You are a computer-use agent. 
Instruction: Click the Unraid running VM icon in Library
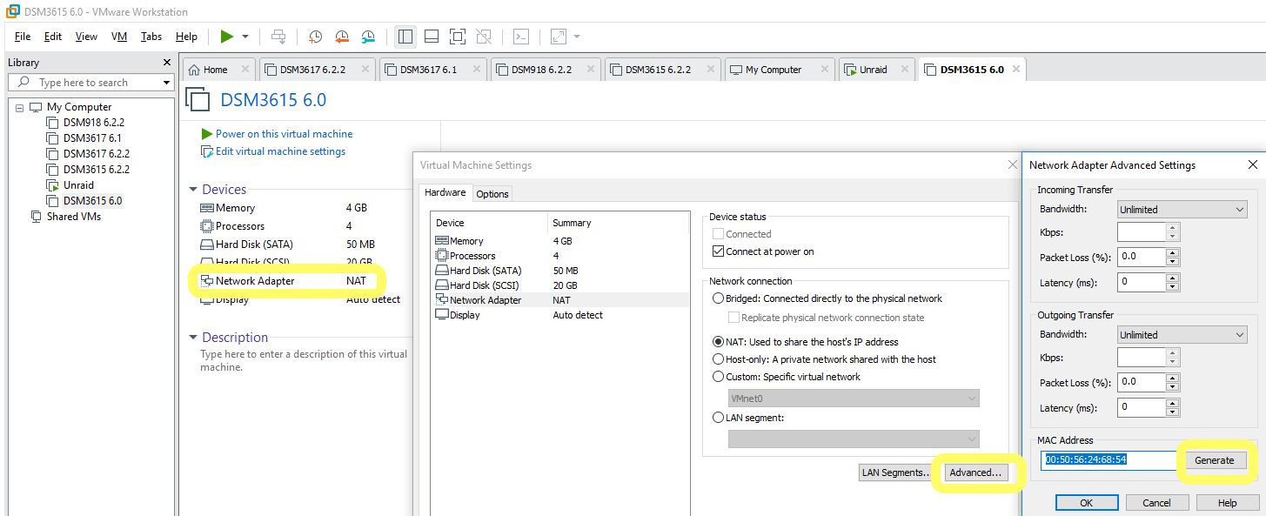pos(52,185)
